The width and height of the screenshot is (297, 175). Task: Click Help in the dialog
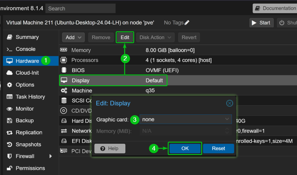(x=110, y=149)
